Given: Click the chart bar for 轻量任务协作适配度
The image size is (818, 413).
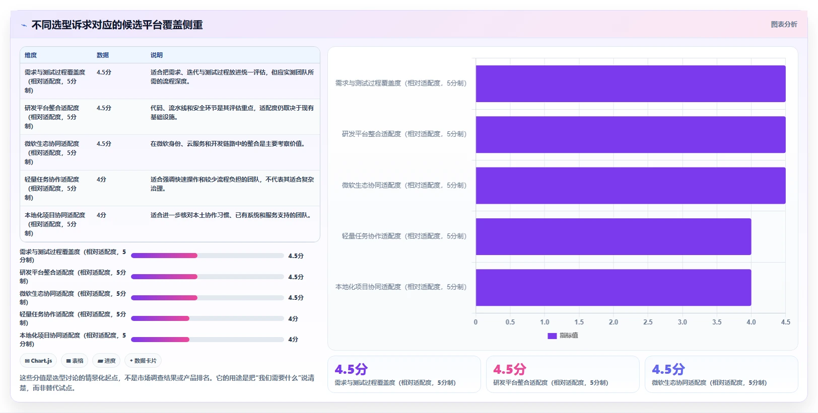Looking at the screenshot, I should [x=613, y=236].
